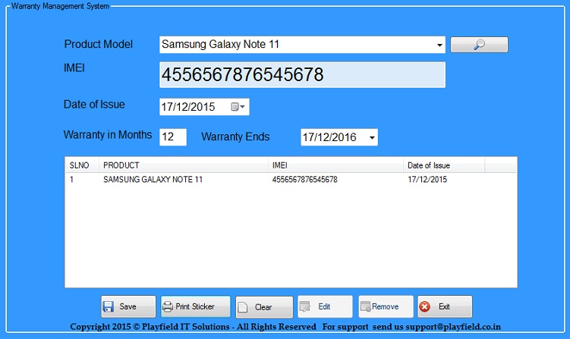Click the pencil note icon on Edit
Screen dimensions: 570x339
[x=305, y=307]
